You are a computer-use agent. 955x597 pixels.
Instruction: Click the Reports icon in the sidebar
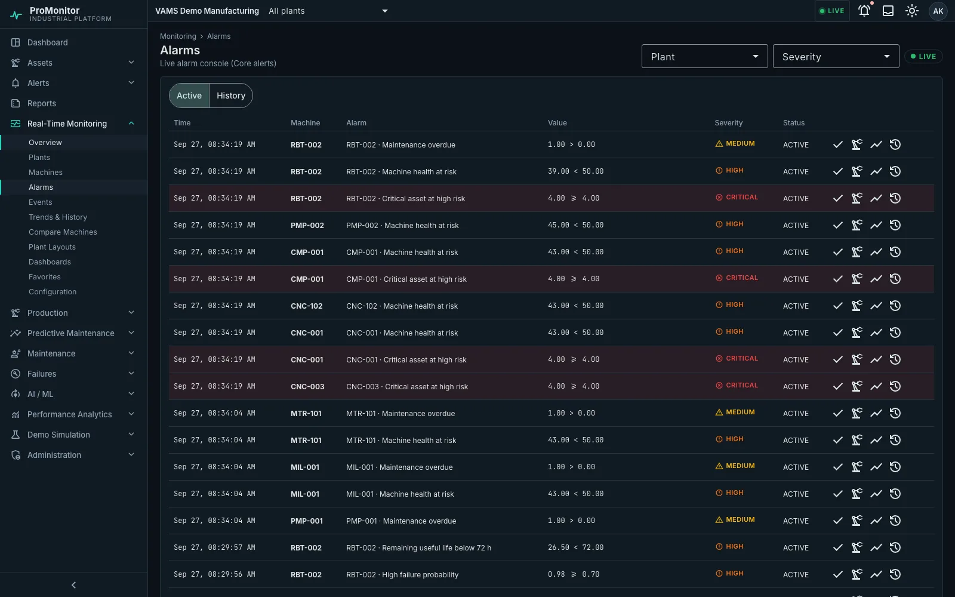[16, 103]
